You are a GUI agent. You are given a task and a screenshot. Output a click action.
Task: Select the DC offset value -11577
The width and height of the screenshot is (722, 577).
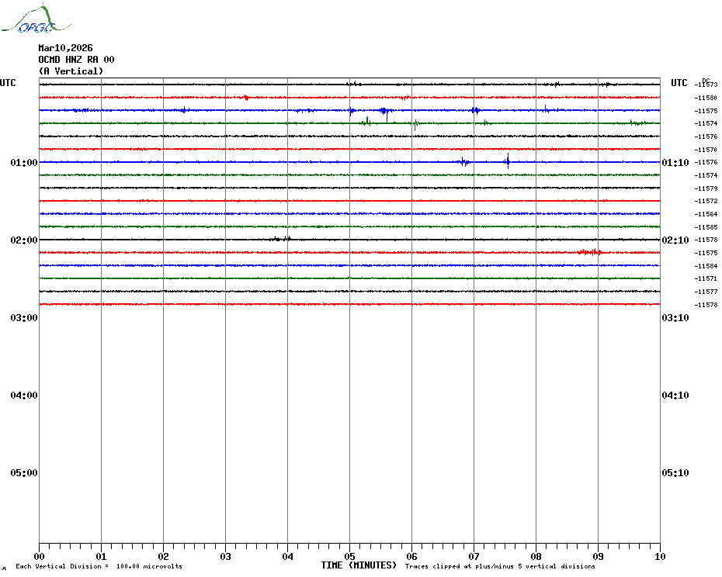[x=706, y=292]
